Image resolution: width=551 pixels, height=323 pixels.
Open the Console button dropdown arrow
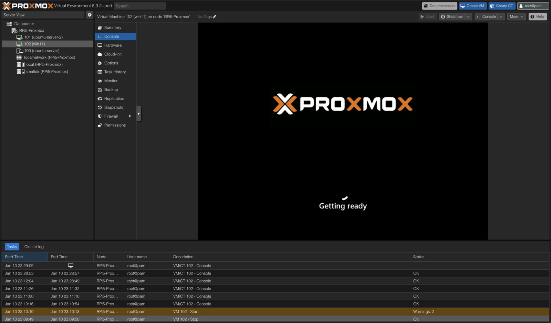[501, 17]
